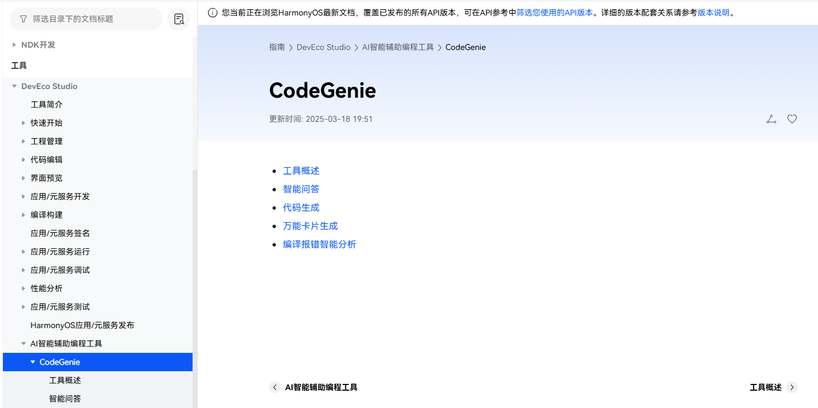Click the right chevron beside 工具概述
The height and width of the screenshot is (408, 818).
[x=792, y=387]
